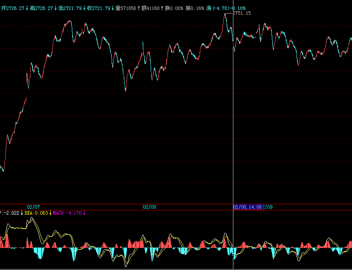Select the turnover rate readout 换0.00%
352x270 pixels.
point(175,8)
